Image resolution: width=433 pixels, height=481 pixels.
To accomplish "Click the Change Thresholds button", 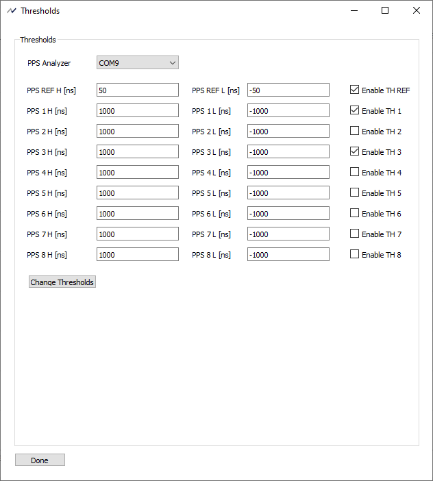I will click(62, 282).
